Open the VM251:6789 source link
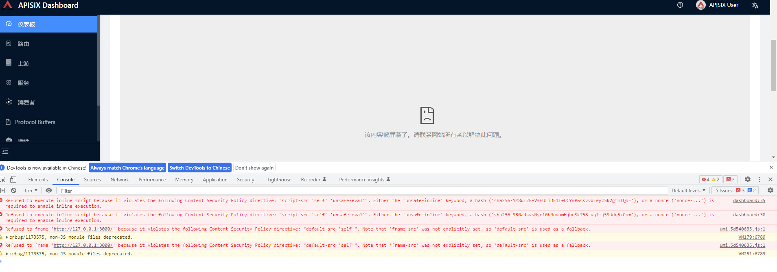This screenshot has height=272, width=777. click(x=752, y=254)
